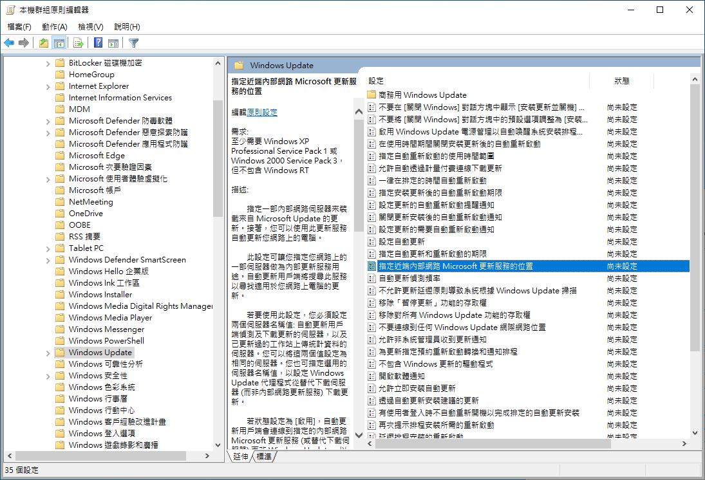This screenshot has height=480, width=705.
Task: Select the HomeGroup tree item
Action: pos(91,74)
